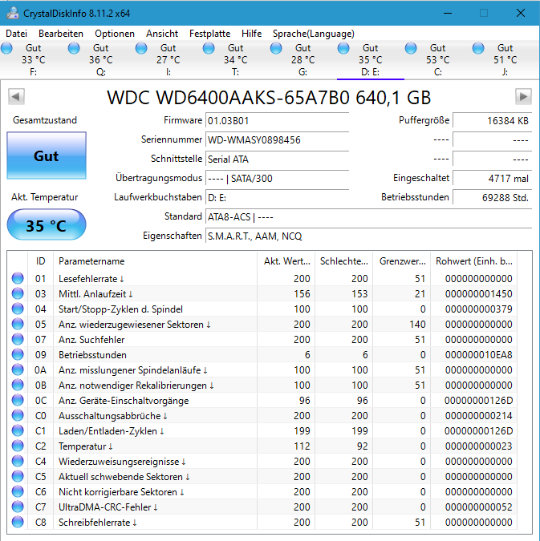Select the Lesefehlerrate parameter name
The image size is (540, 541).
(91, 278)
